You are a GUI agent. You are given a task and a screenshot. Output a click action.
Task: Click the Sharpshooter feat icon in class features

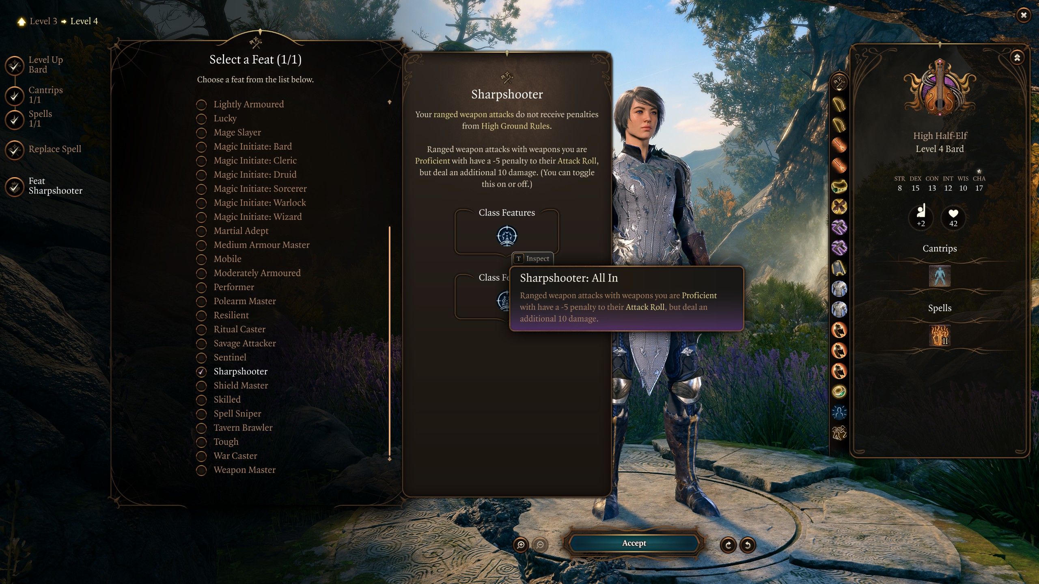[507, 235]
